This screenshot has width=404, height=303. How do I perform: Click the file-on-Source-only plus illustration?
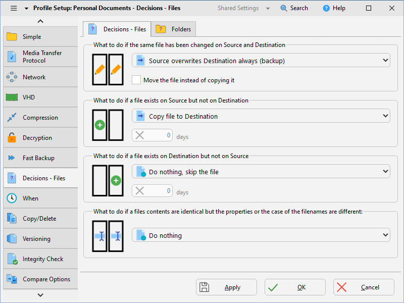(x=108, y=125)
